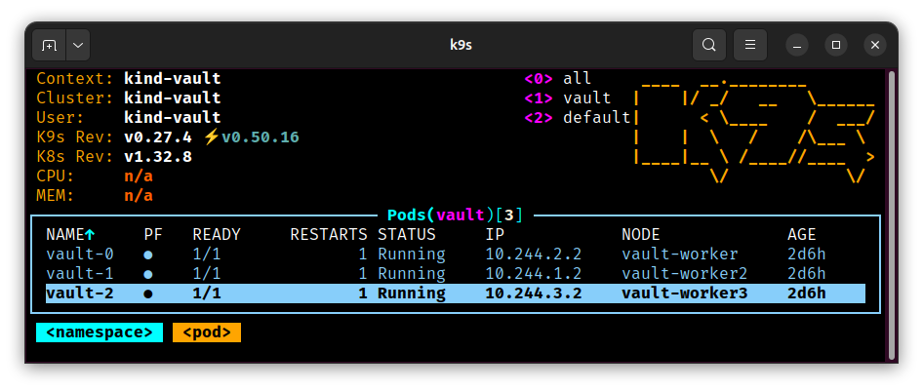The height and width of the screenshot is (391, 923).
Task: Click node name vault-worker2
Action: [x=685, y=273]
